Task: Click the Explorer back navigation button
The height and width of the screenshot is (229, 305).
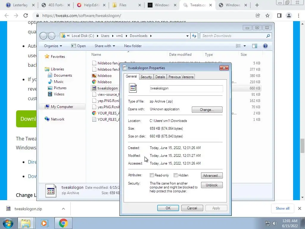Action: tap(43, 36)
